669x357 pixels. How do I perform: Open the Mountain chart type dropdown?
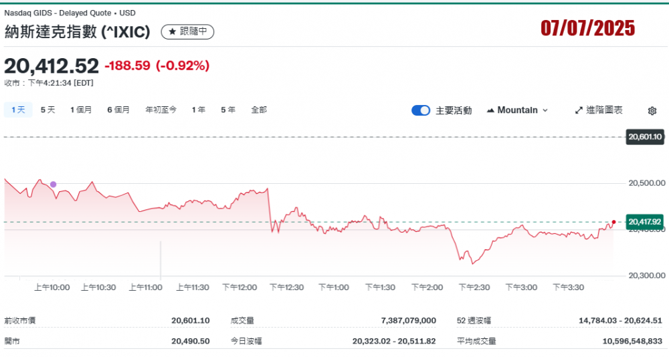coord(518,110)
